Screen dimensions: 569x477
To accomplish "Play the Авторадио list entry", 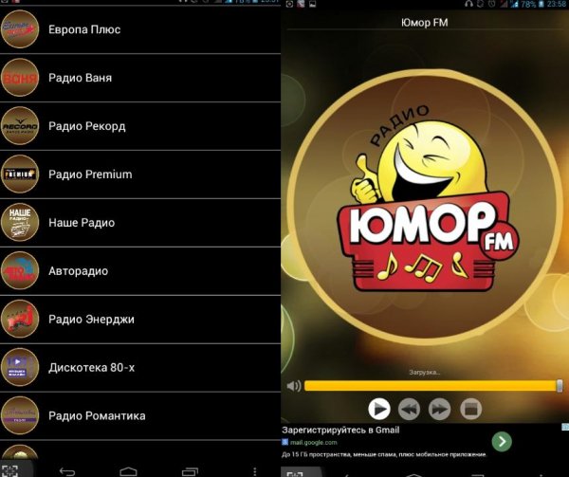I will coord(140,270).
